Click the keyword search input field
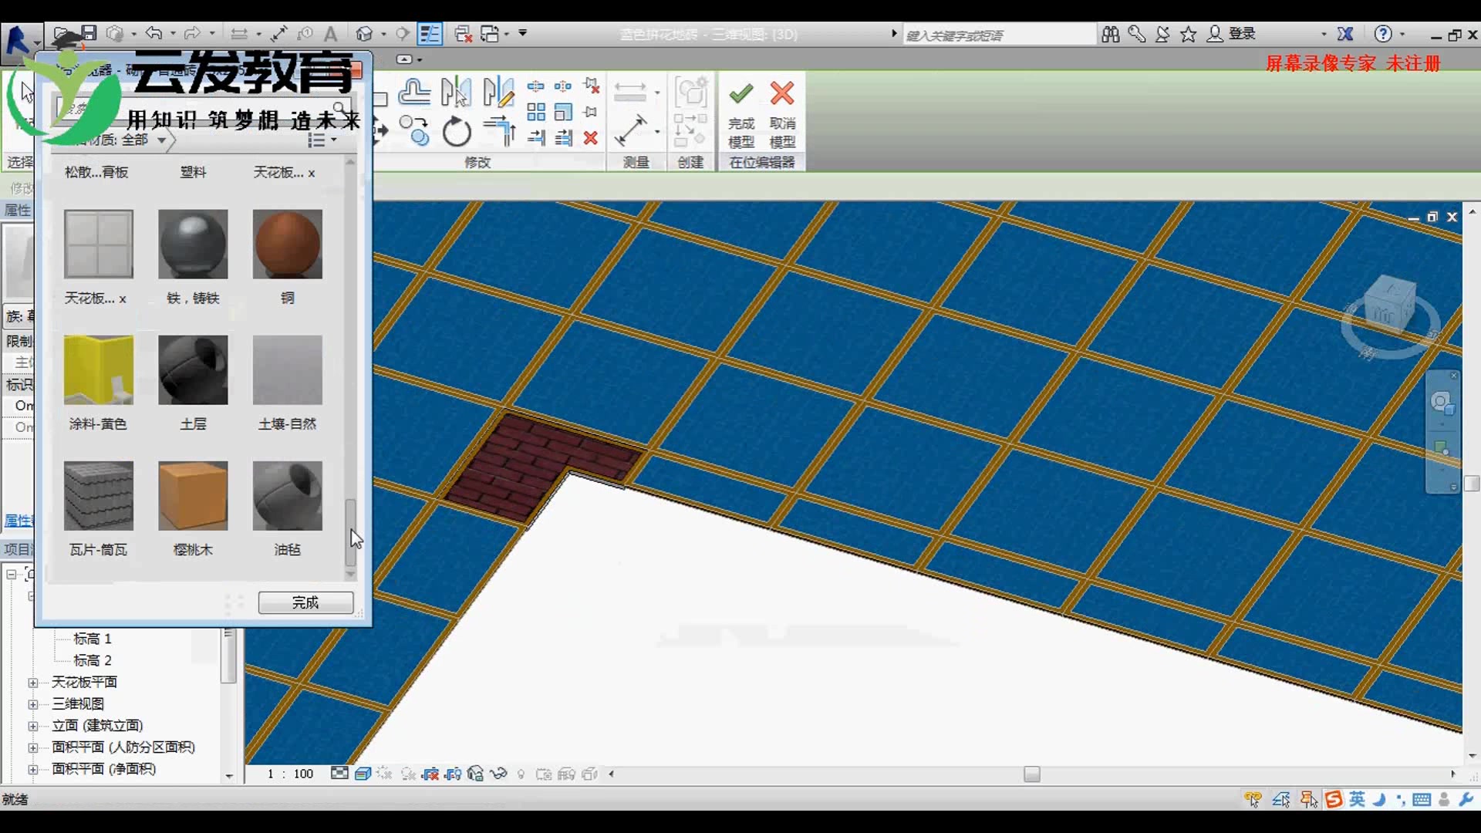This screenshot has height=833, width=1481. click(998, 35)
